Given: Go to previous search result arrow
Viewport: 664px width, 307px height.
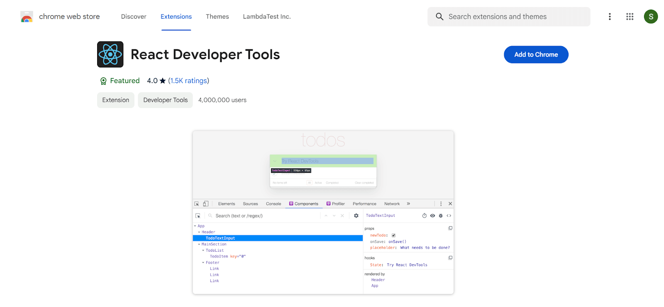Looking at the screenshot, I should tap(326, 216).
